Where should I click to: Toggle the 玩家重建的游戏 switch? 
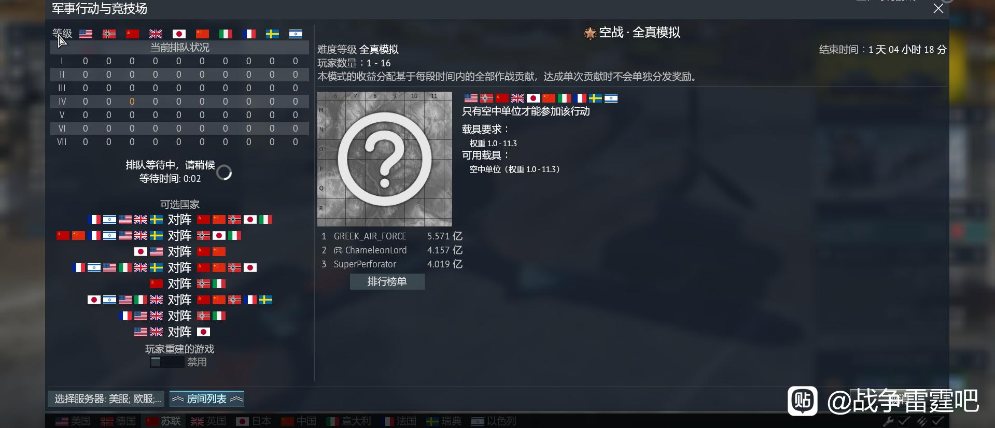click(x=167, y=362)
